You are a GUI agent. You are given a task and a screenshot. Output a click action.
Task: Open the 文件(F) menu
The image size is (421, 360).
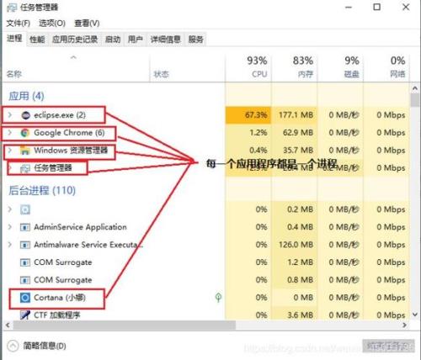pyautogui.click(x=19, y=23)
